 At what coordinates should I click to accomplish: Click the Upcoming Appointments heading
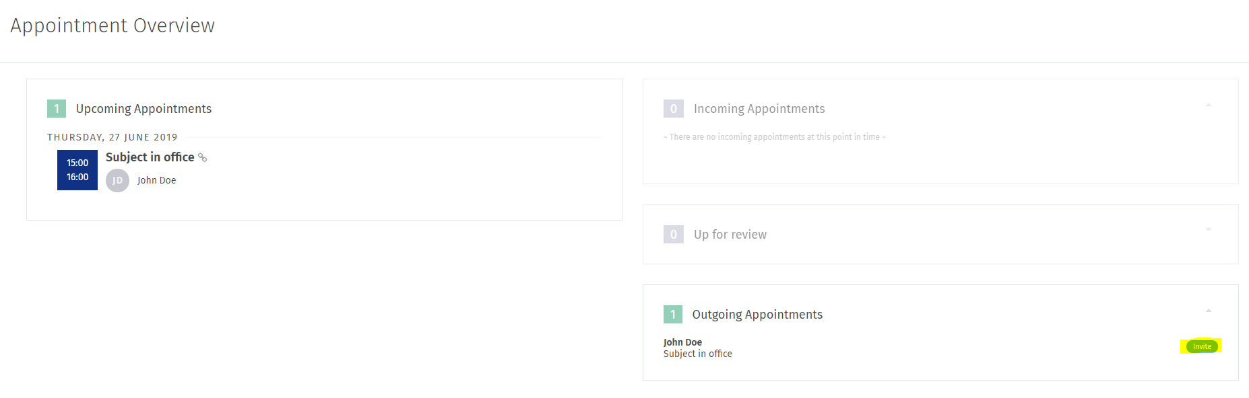coord(143,109)
